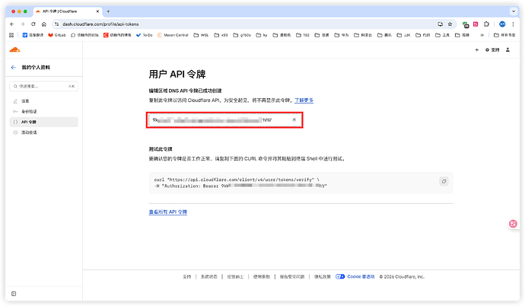The image size is (525, 306).
Task: Open 活动会话 in the sidebar
Action: coord(28,132)
